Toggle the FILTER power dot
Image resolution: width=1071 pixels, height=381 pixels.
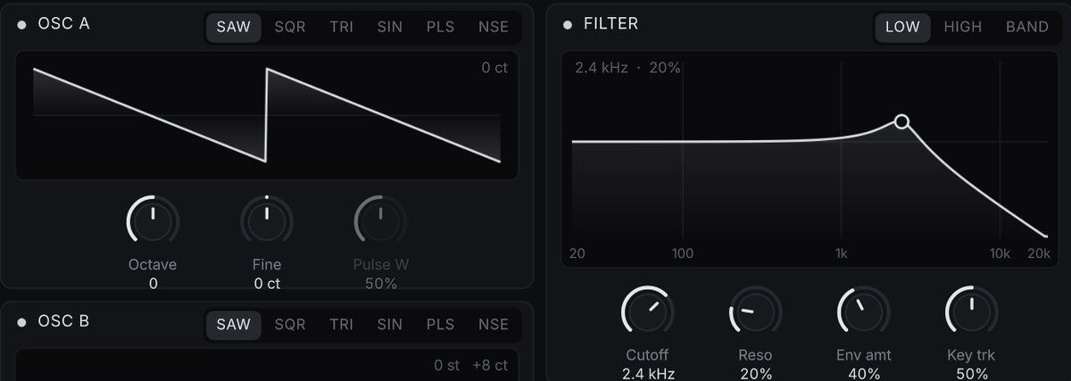pyautogui.click(x=568, y=25)
